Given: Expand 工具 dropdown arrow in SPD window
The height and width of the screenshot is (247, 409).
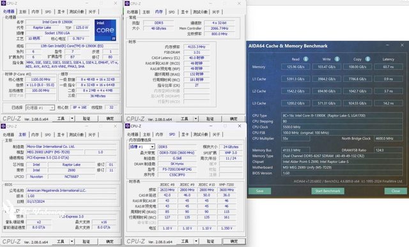Looking at the screenshot, I should click(x=196, y=241).
